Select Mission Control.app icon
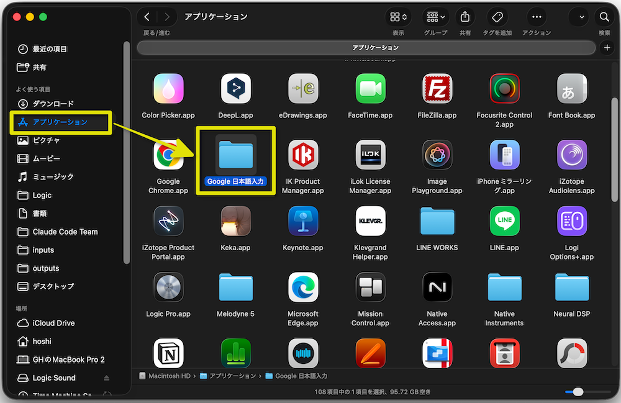This screenshot has height=403, width=621. point(370,287)
